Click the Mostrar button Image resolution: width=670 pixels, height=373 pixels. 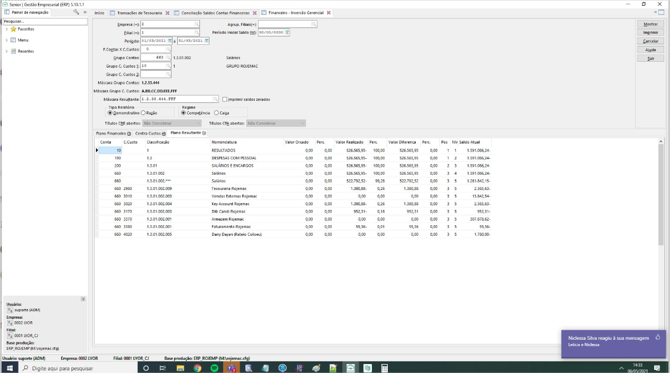(x=650, y=24)
